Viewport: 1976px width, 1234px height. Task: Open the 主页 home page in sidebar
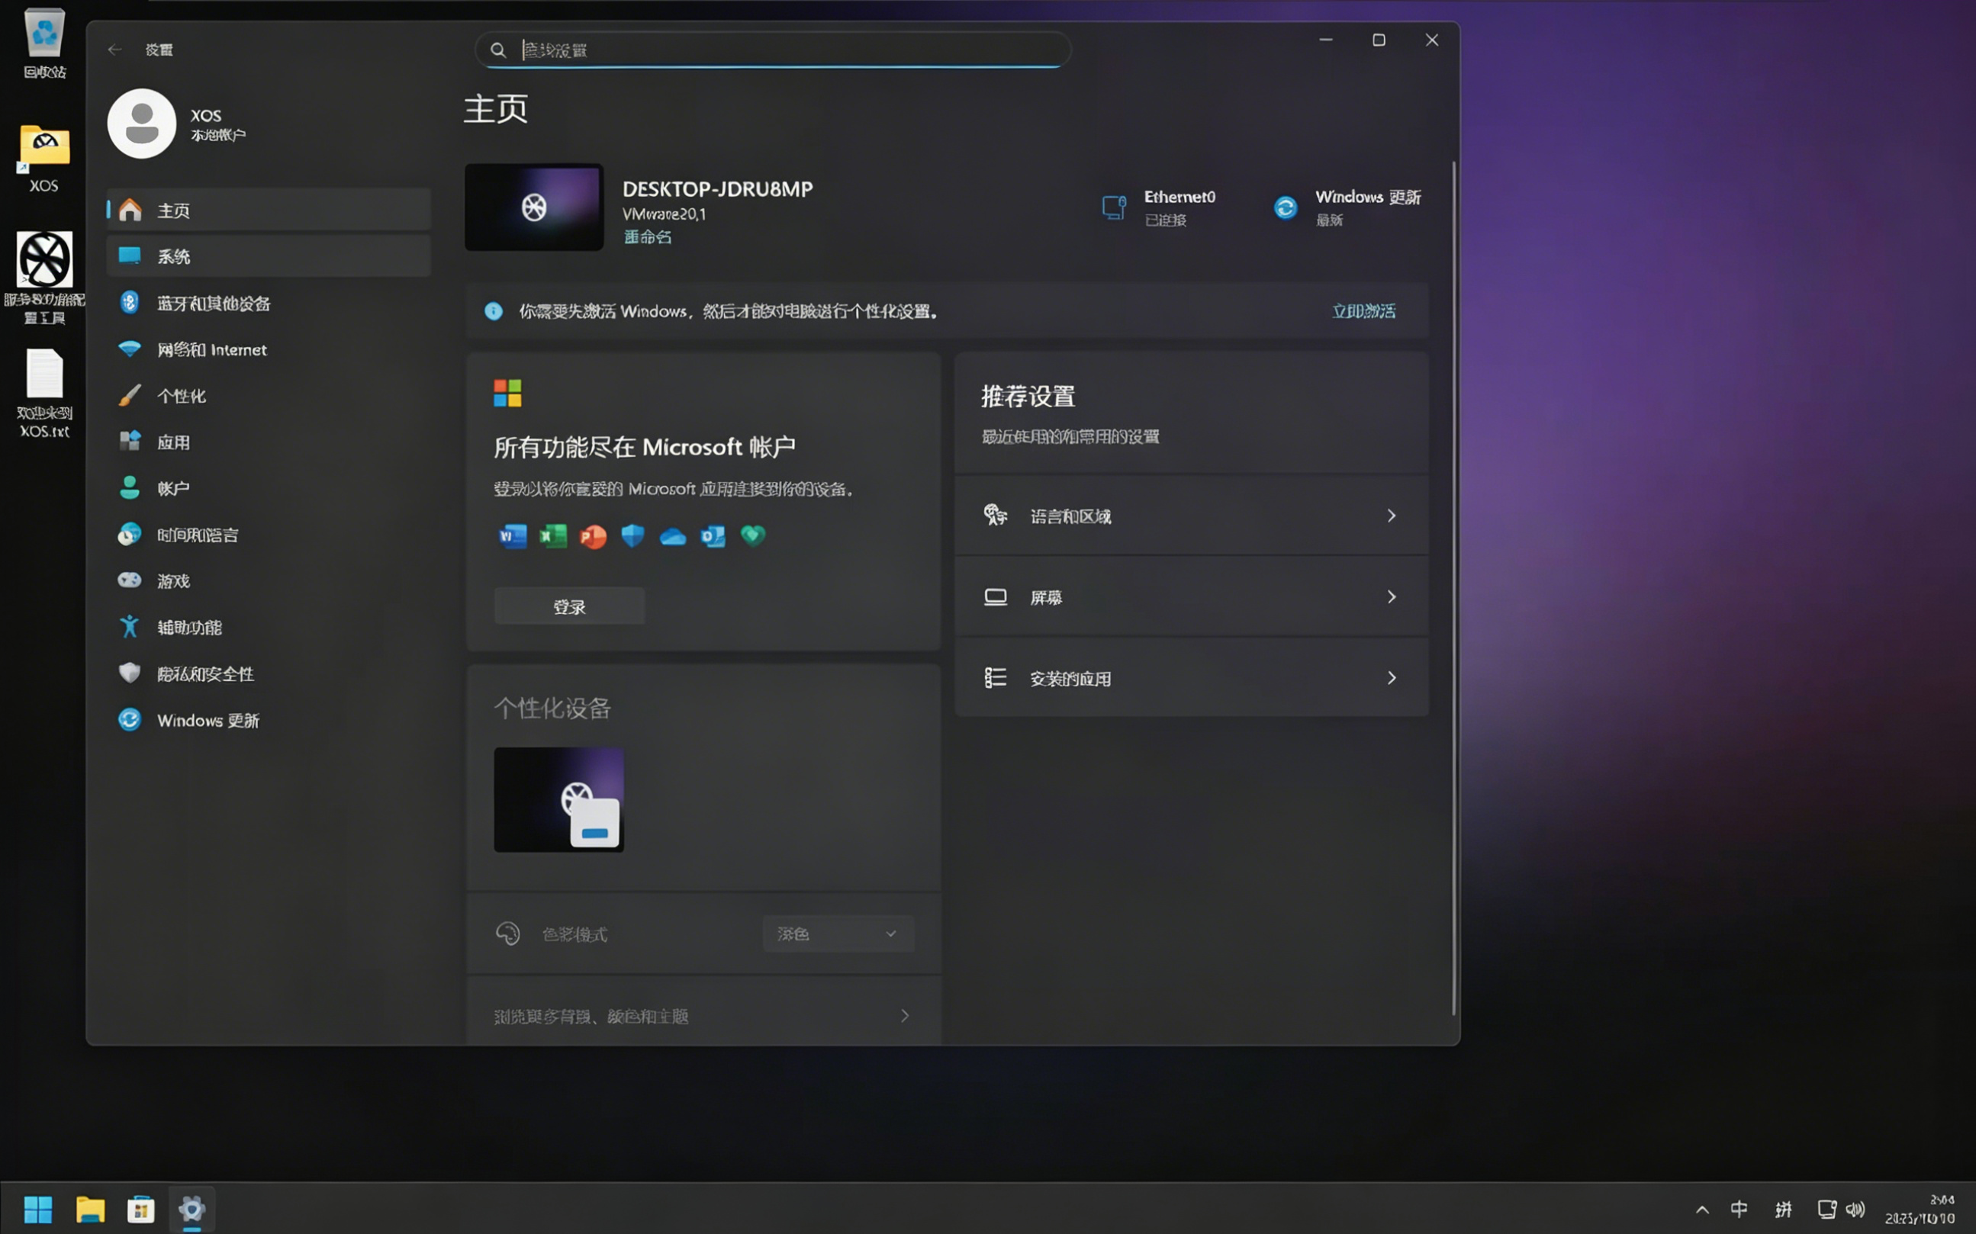pos(268,210)
